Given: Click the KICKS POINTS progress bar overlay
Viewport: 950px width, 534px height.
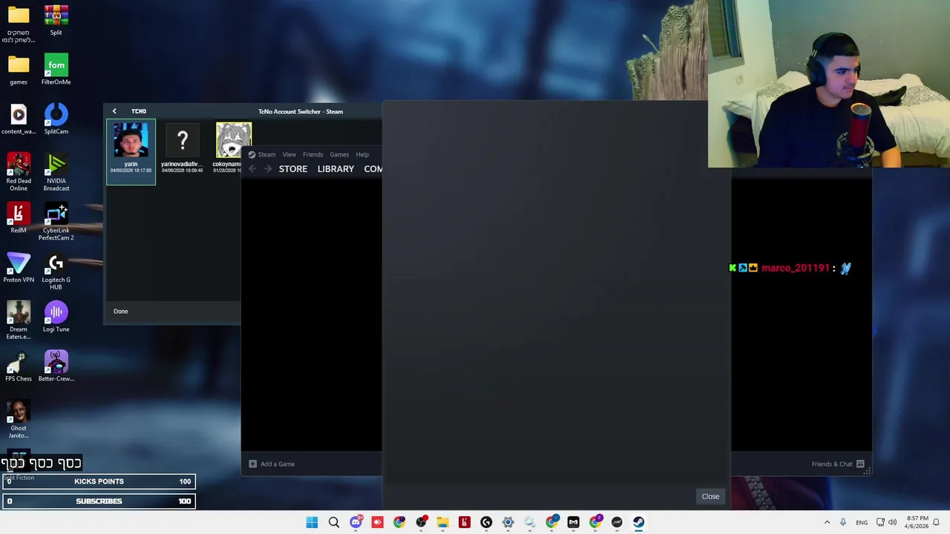Looking at the screenshot, I should (98, 481).
